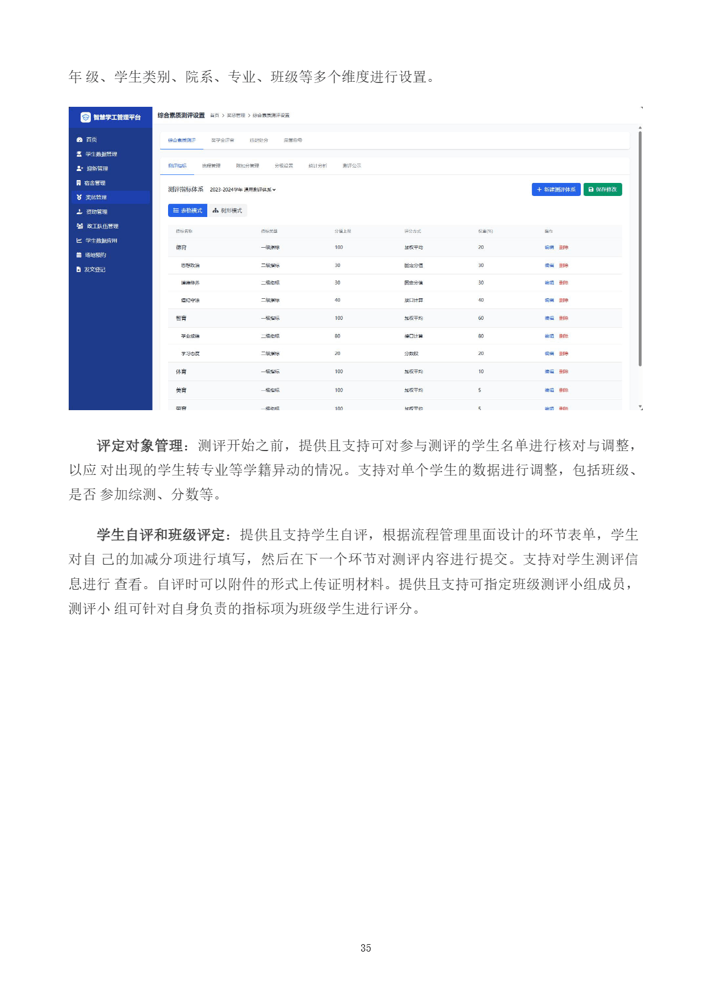704x997 pixels.
Task: Select the 荣誉称号 tab
Action: coord(293,140)
